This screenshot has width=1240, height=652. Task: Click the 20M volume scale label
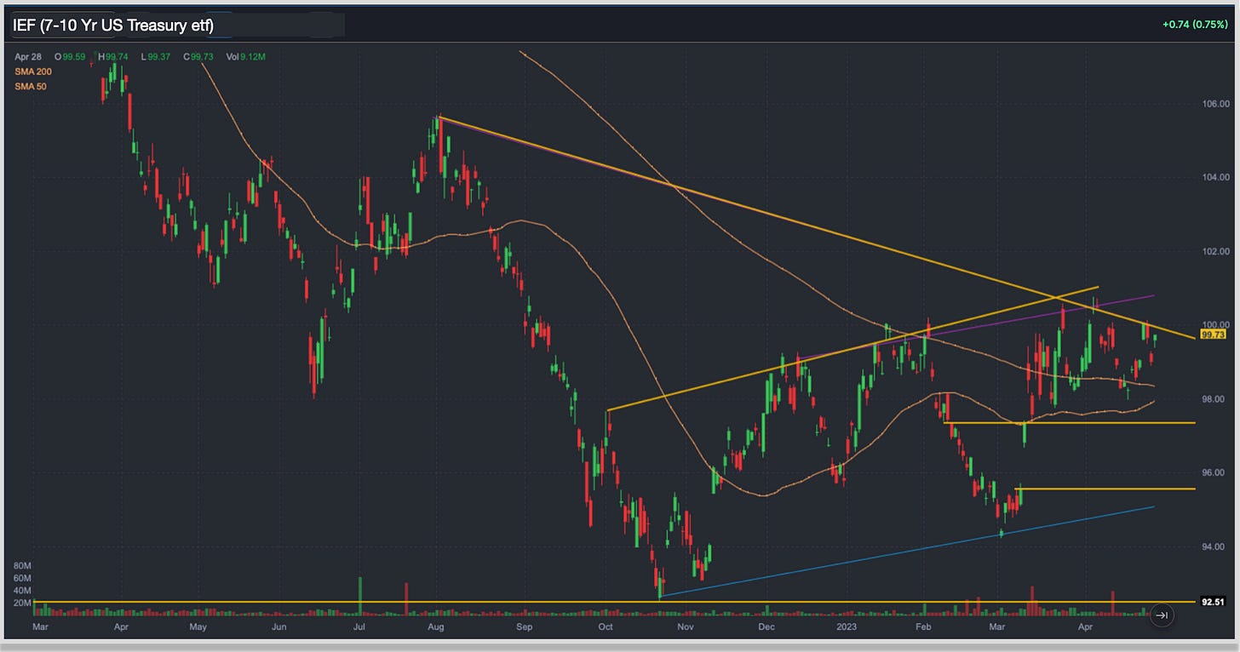tap(23, 603)
